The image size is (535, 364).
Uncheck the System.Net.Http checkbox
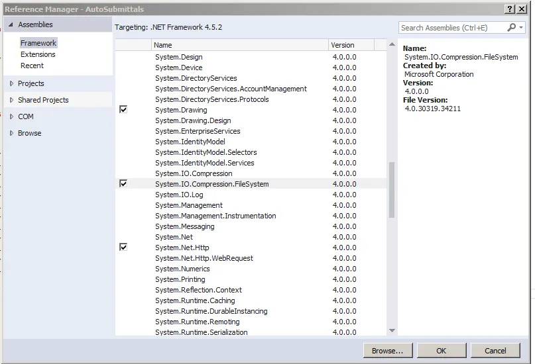123,247
